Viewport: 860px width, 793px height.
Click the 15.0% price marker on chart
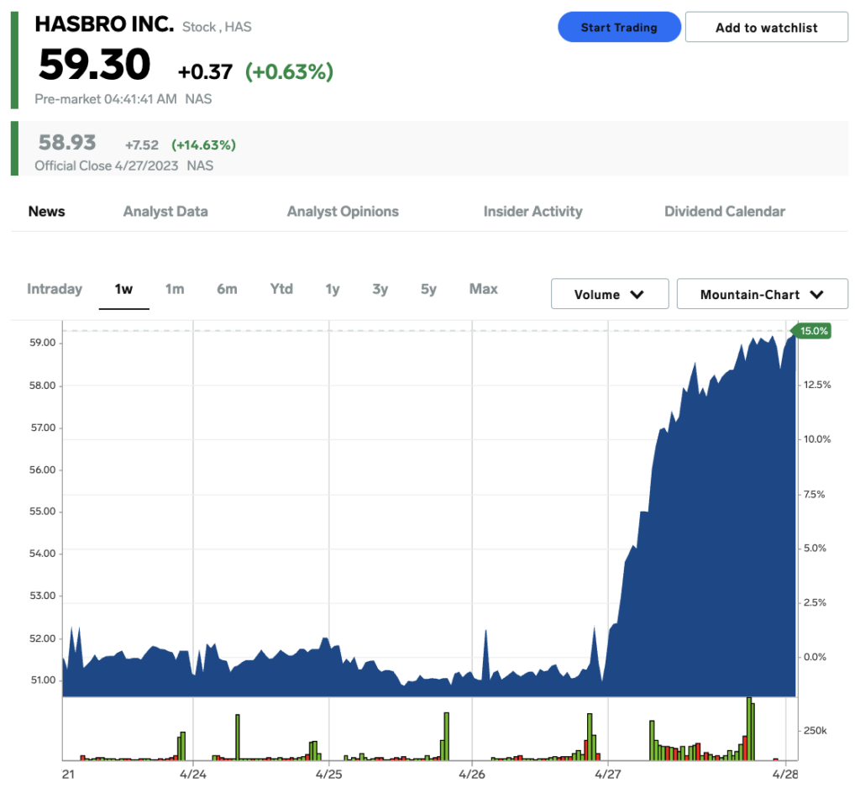pos(813,331)
